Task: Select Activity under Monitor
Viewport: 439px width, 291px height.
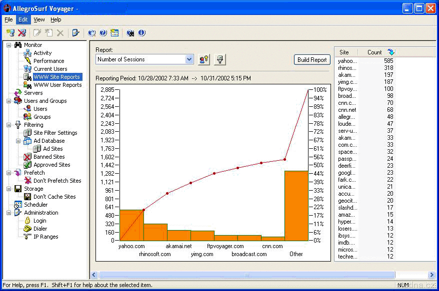Action: [42, 53]
